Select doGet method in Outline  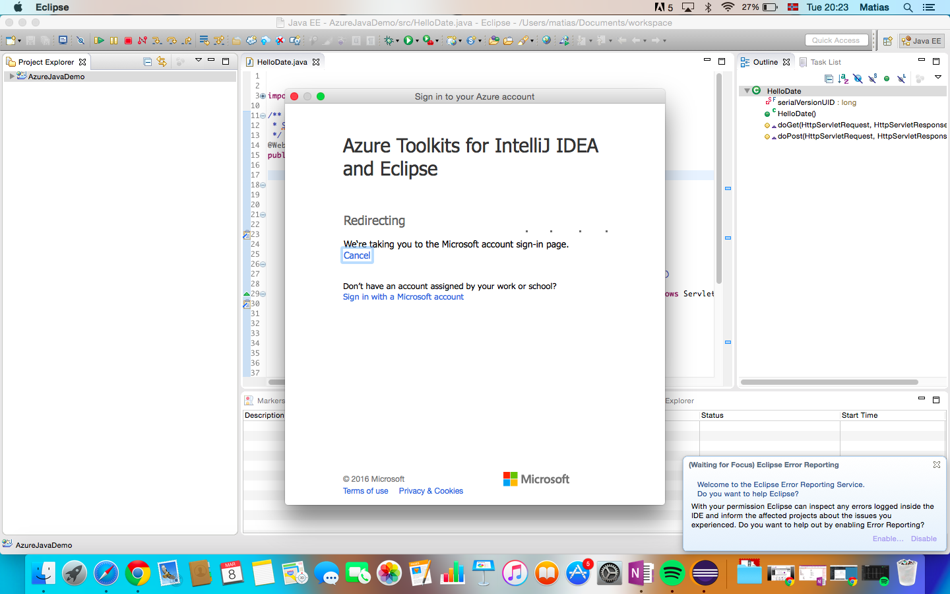click(x=856, y=125)
